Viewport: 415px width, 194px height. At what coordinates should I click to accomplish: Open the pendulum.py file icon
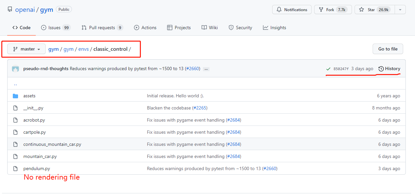pyautogui.click(x=15, y=168)
